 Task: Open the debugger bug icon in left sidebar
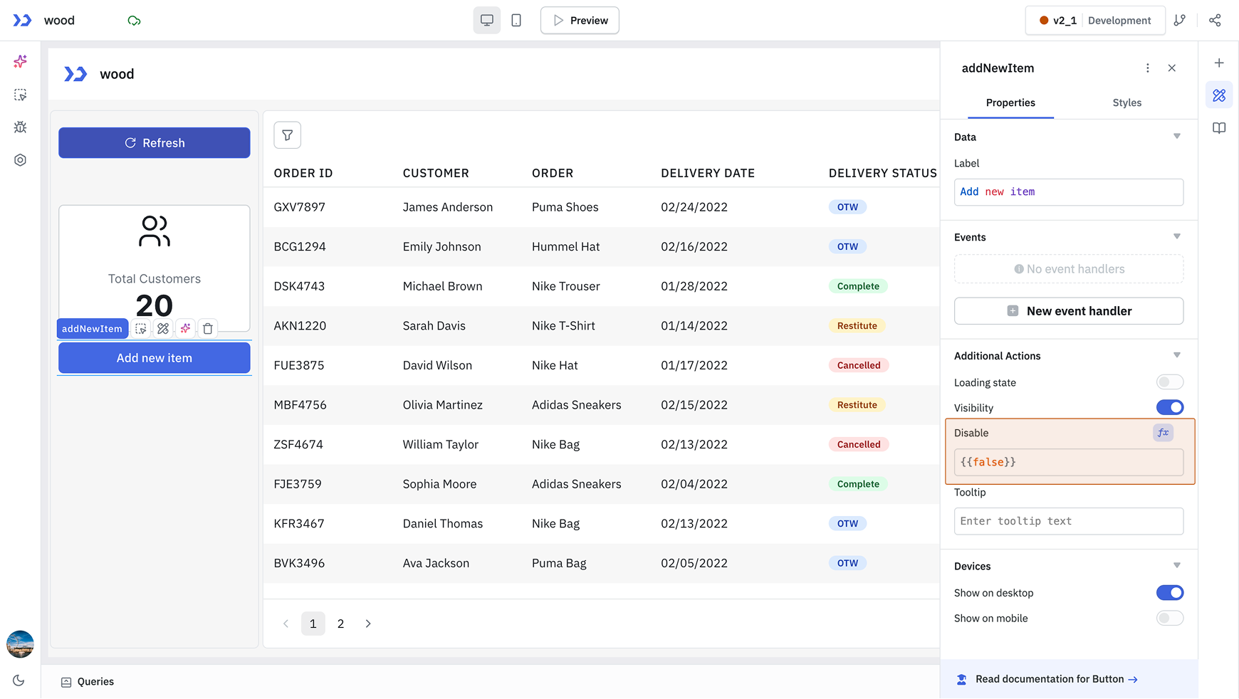(x=20, y=127)
